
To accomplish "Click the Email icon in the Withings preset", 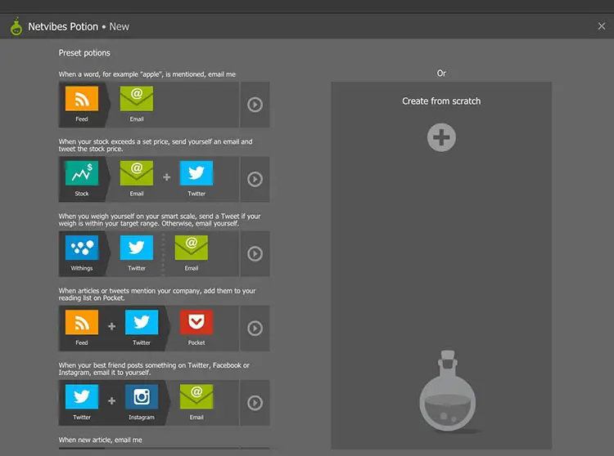I will [191, 248].
